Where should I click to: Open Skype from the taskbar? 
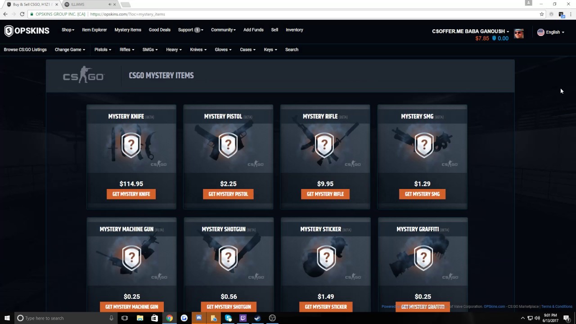click(x=228, y=318)
